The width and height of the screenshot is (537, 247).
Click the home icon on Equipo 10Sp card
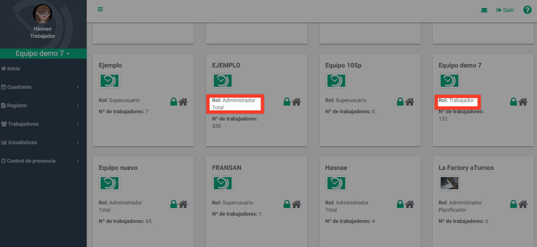click(409, 102)
